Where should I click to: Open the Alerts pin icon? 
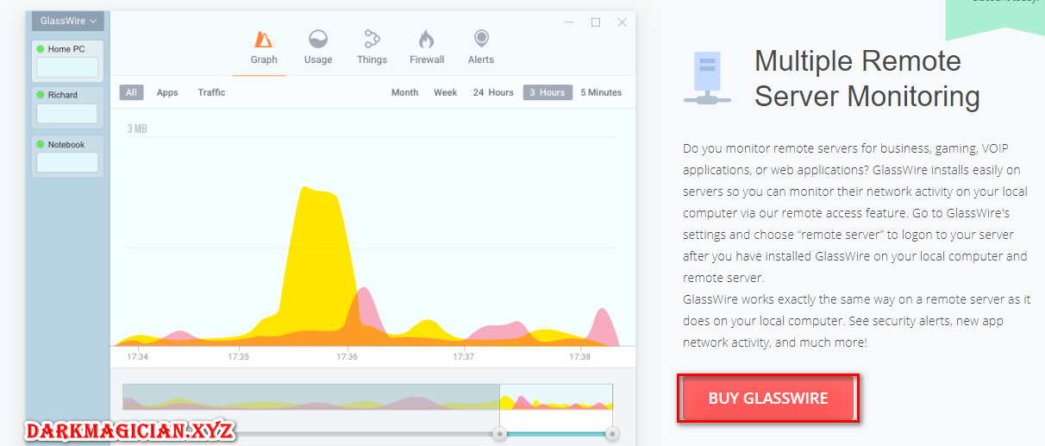[x=481, y=40]
